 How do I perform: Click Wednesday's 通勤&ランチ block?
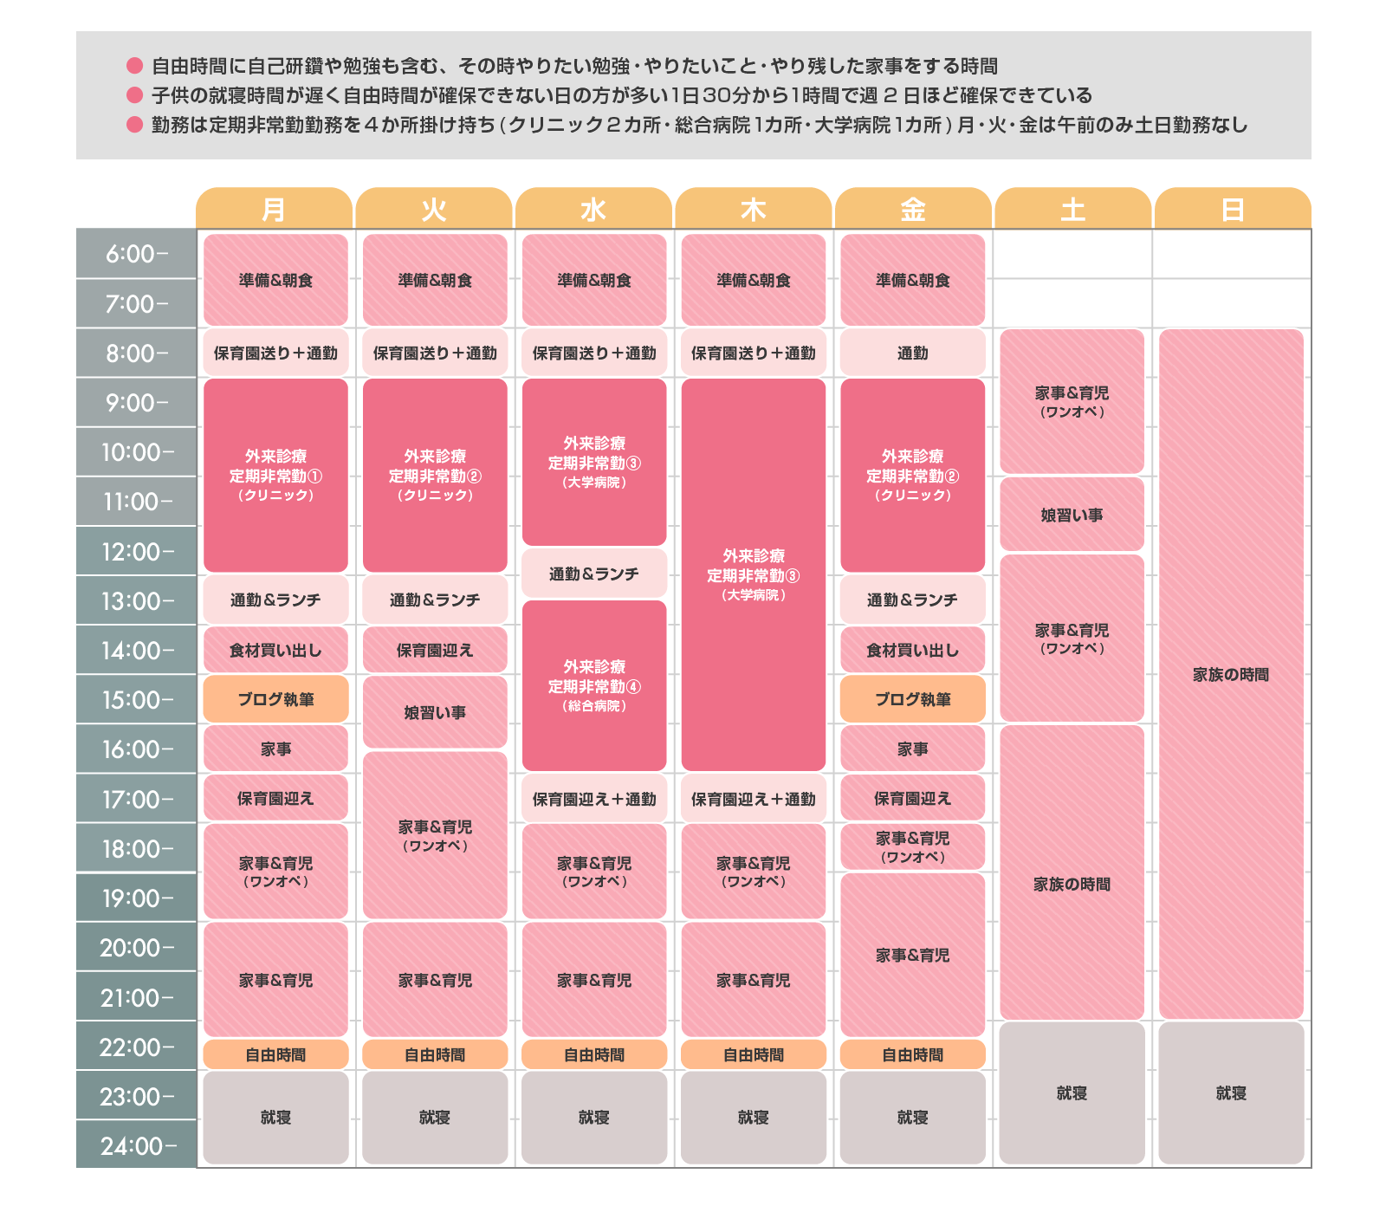click(x=594, y=574)
